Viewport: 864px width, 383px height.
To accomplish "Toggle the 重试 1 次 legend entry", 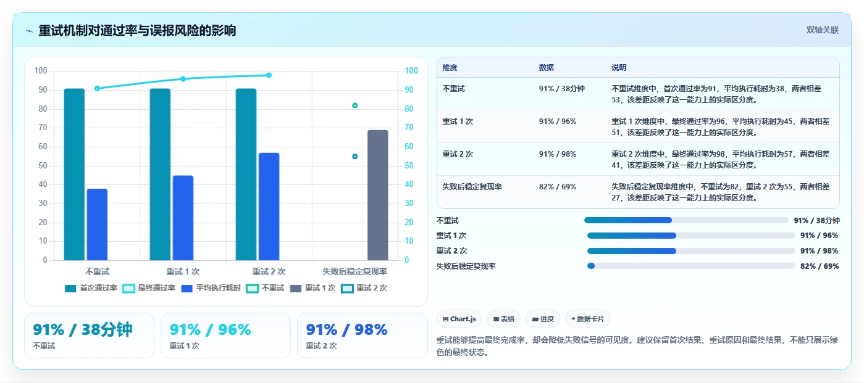I will pyautogui.click(x=313, y=288).
